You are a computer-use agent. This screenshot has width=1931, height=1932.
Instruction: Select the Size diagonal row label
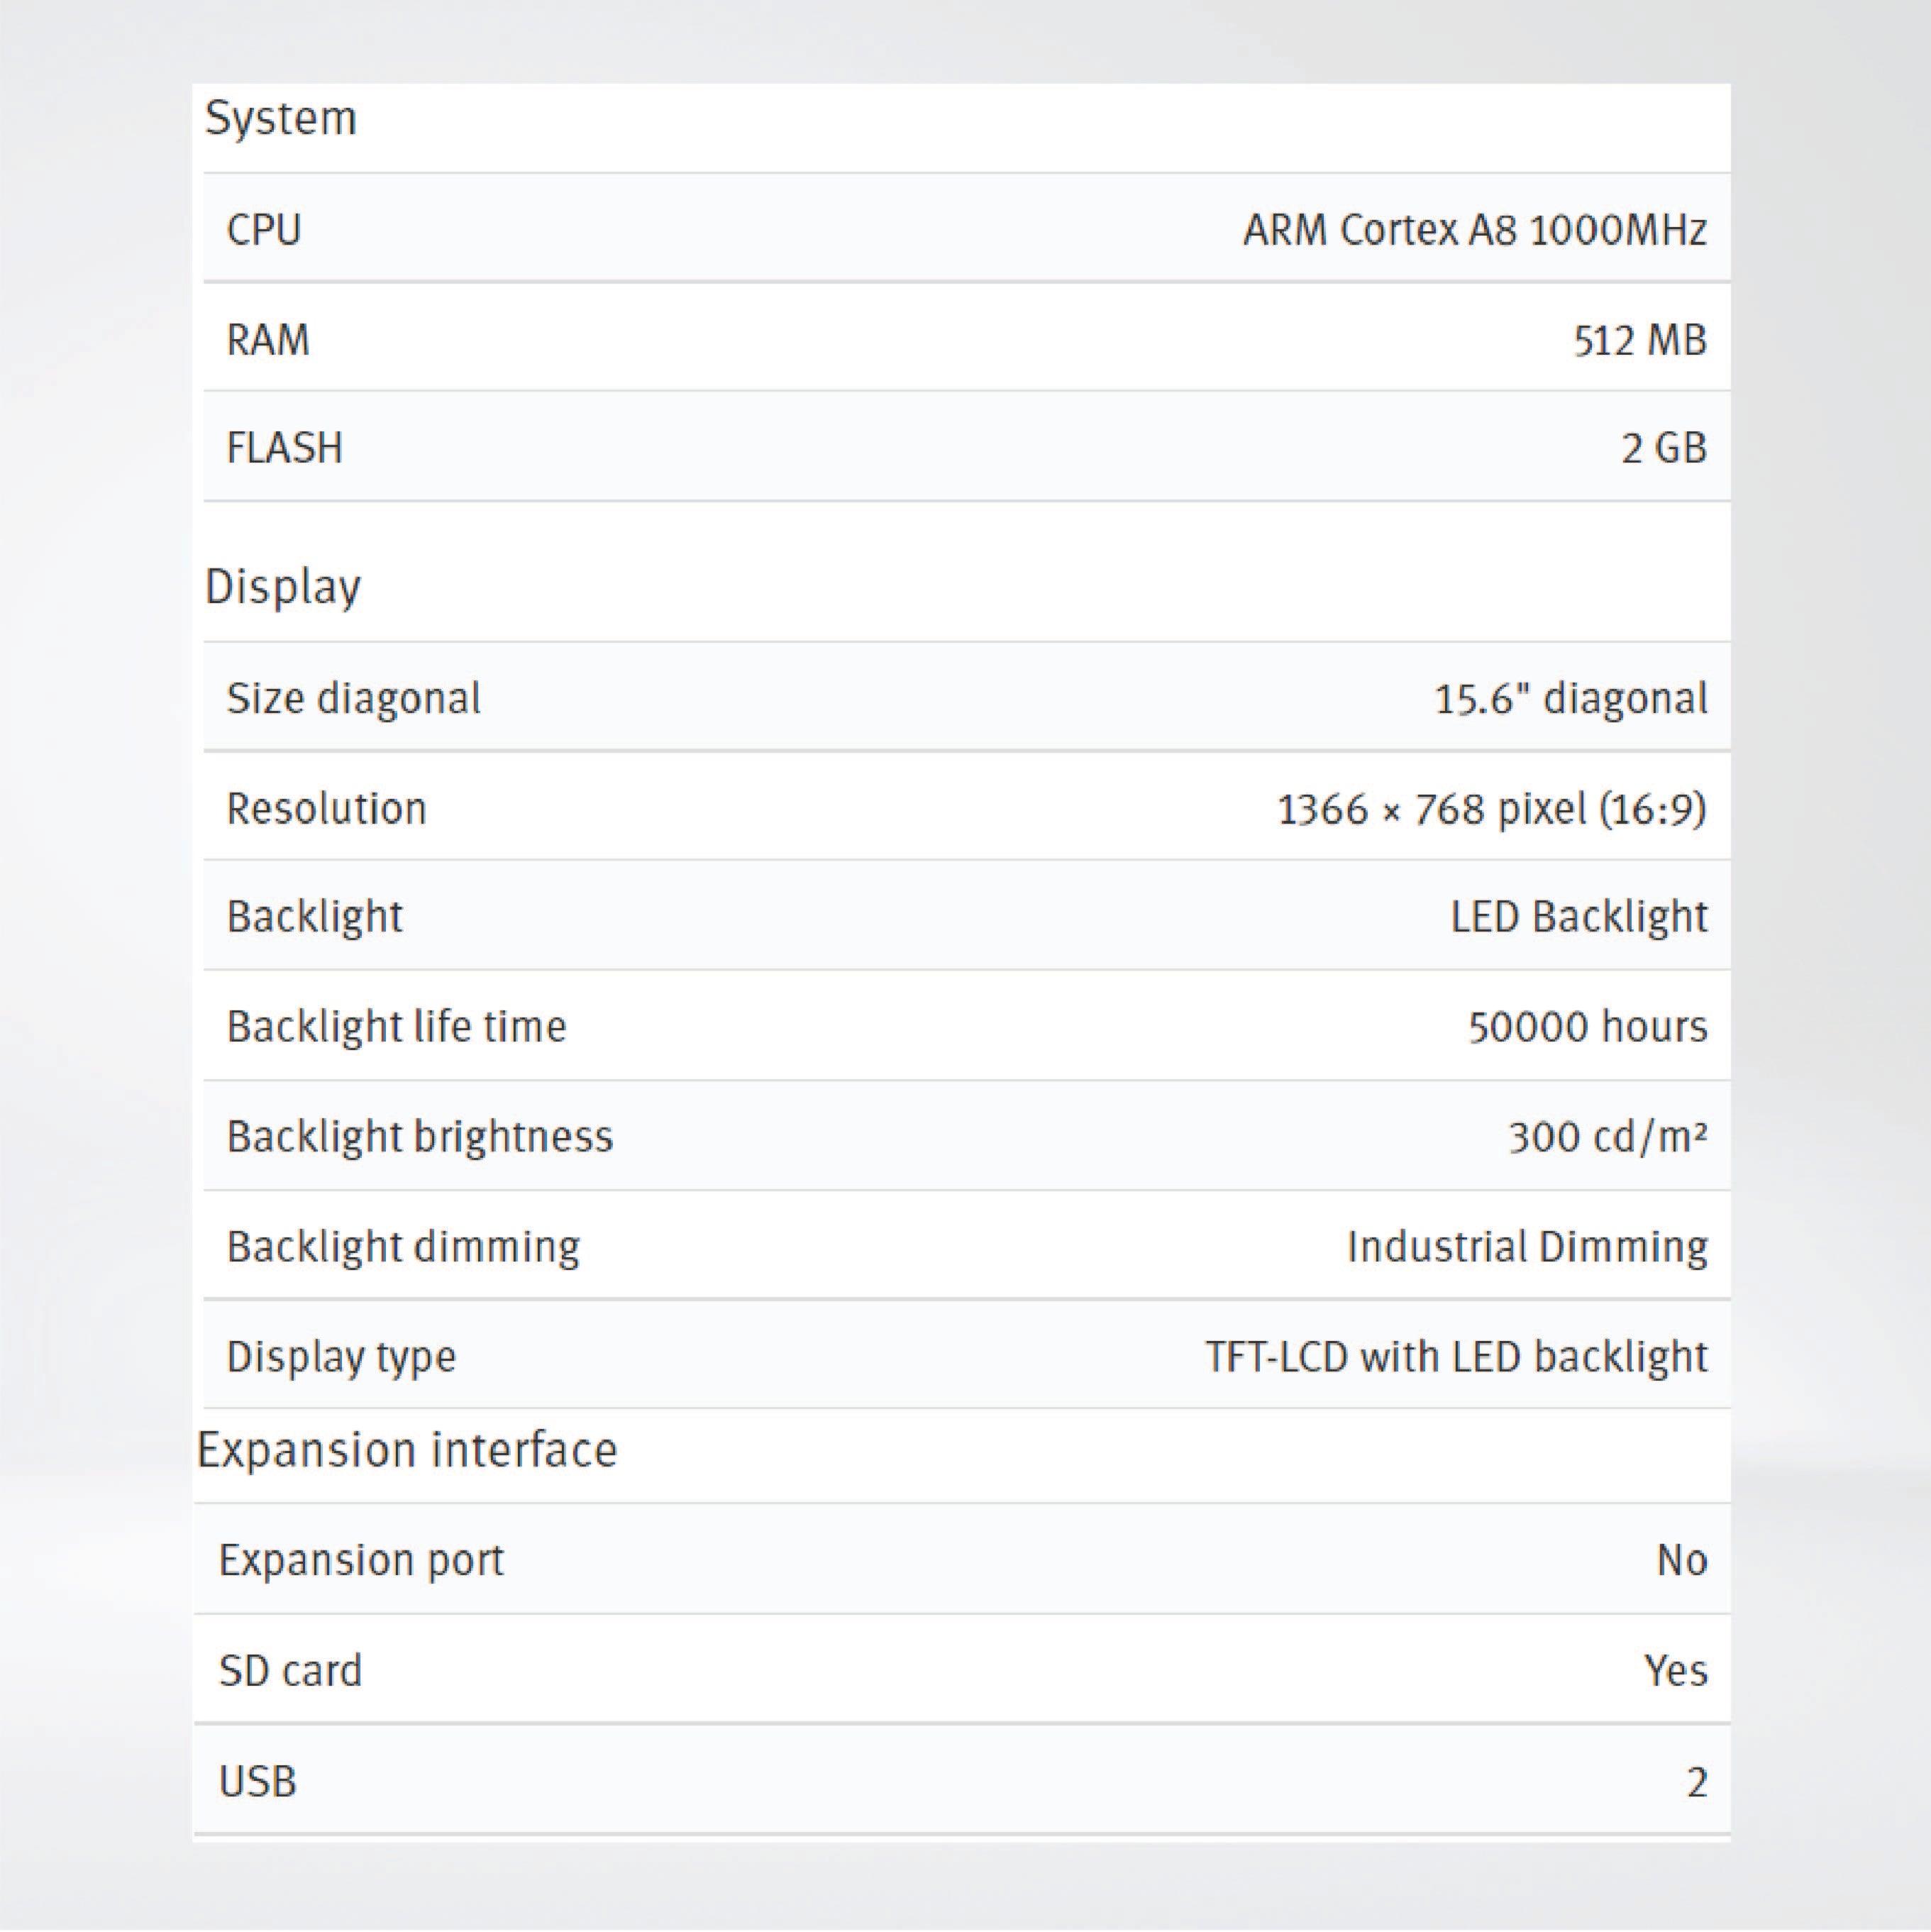click(353, 698)
